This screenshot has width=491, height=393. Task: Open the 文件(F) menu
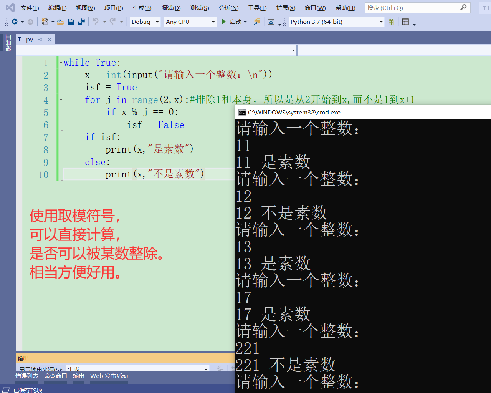click(x=30, y=8)
